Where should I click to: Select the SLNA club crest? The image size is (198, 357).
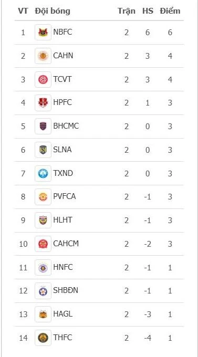(x=43, y=150)
